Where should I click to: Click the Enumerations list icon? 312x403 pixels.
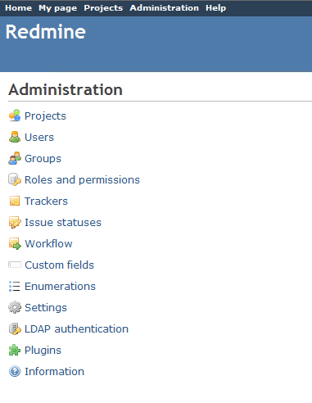coord(15,286)
